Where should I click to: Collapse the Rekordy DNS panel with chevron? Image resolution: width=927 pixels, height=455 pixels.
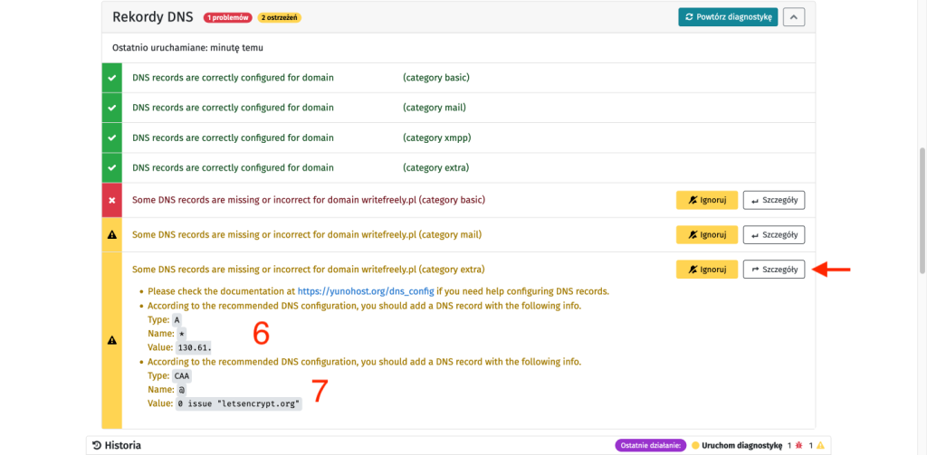(x=793, y=16)
